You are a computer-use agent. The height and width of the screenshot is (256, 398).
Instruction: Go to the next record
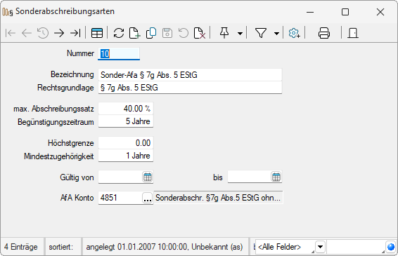pos(59,33)
